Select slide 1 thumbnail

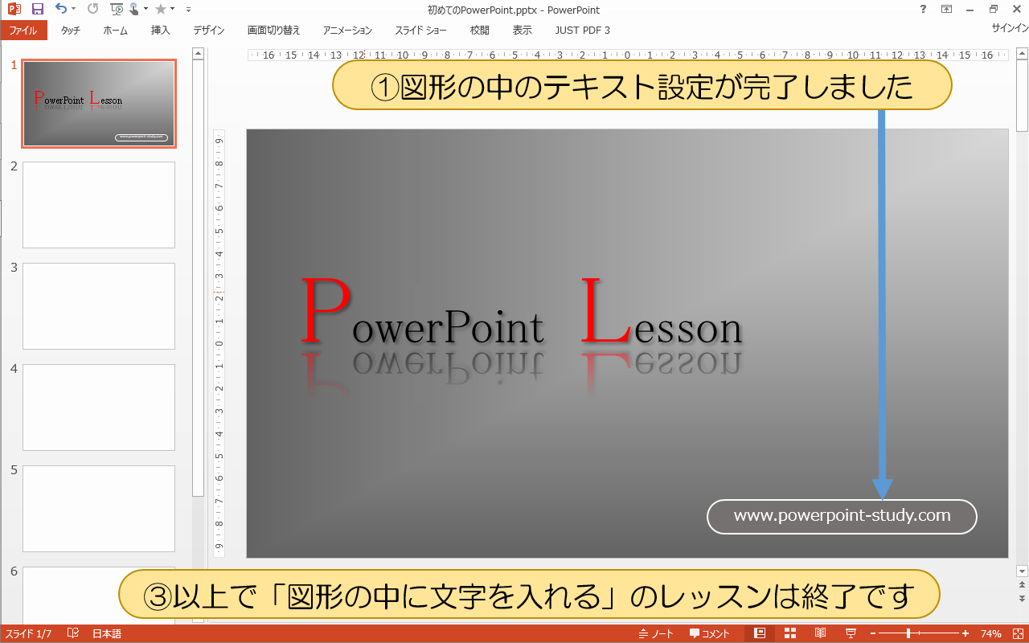pyautogui.click(x=99, y=104)
